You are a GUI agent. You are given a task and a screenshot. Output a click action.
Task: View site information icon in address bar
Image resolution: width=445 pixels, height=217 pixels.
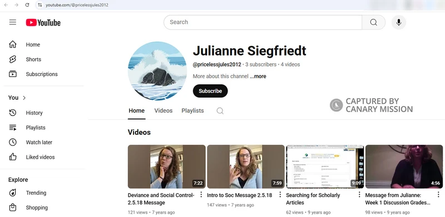[39, 5]
